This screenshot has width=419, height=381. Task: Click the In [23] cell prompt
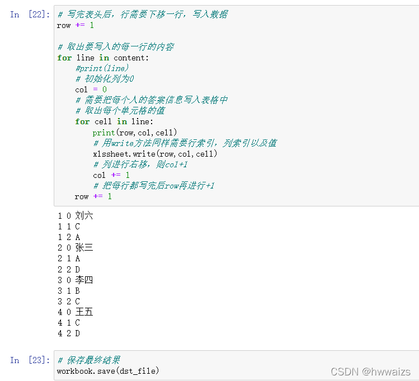30,360
